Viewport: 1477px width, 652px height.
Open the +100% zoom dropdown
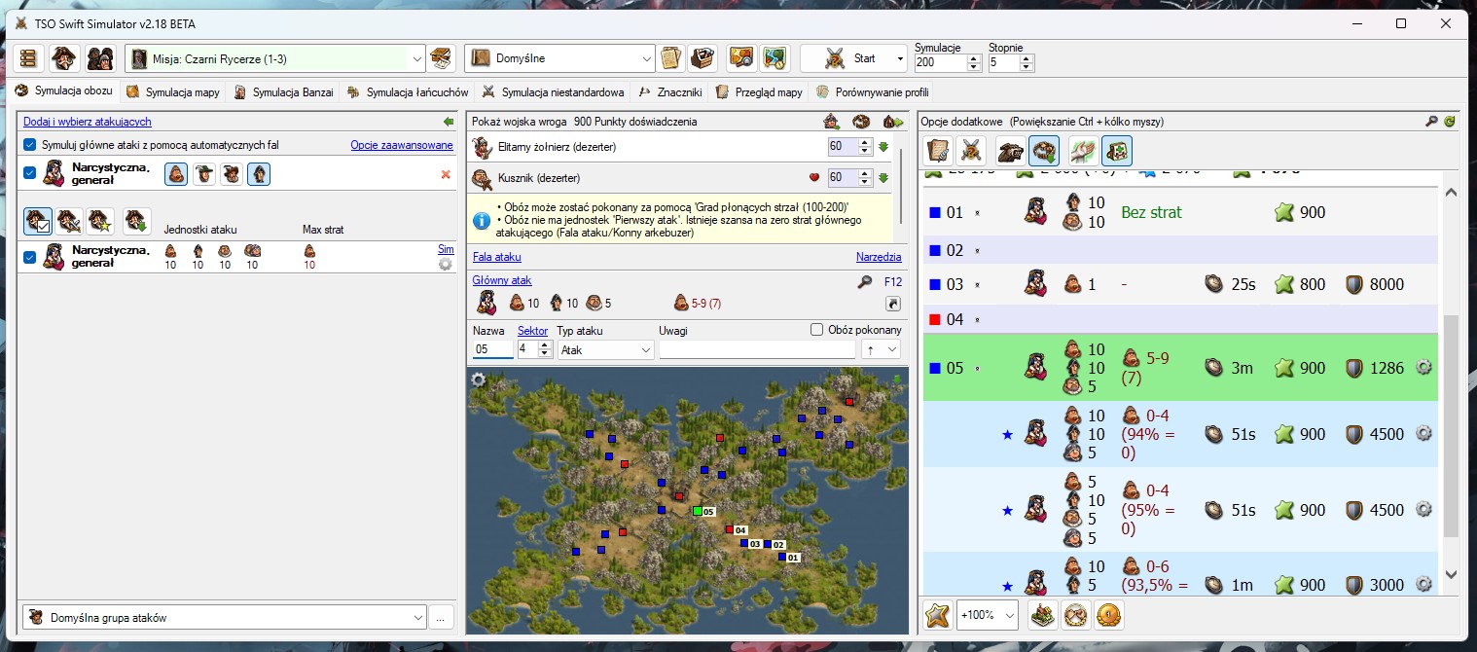click(x=987, y=615)
